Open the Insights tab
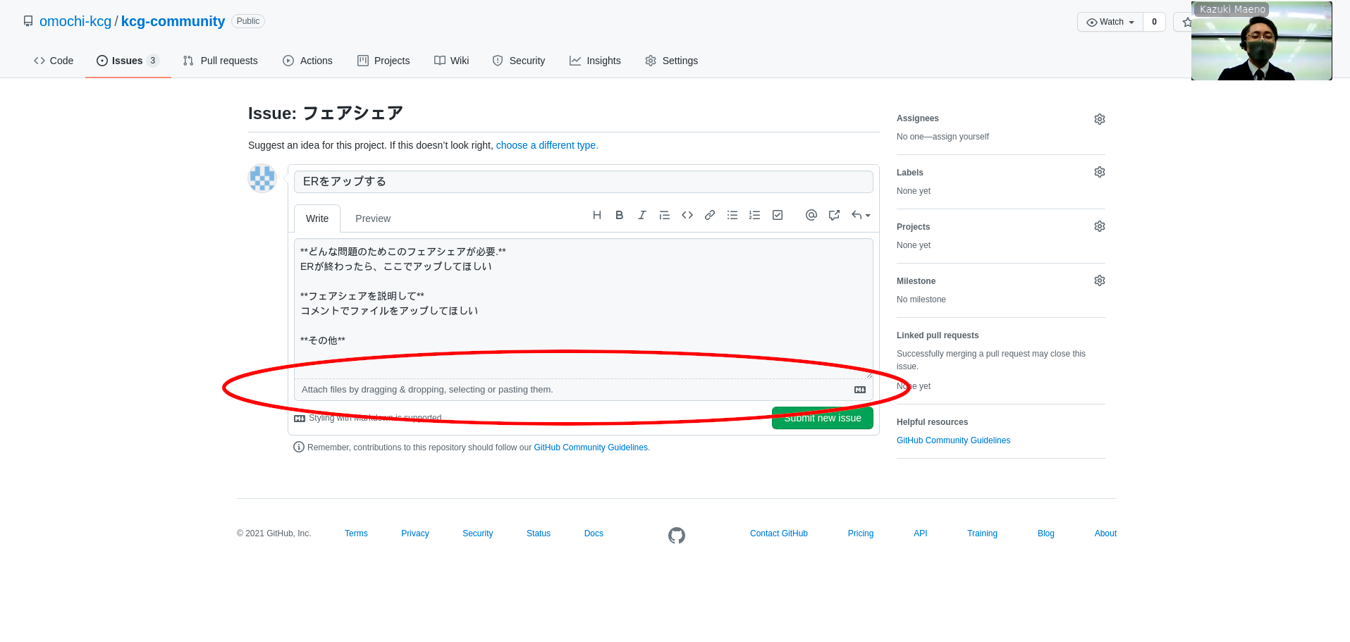The height and width of the screenshot is (642, 1350). pos(596,61)
